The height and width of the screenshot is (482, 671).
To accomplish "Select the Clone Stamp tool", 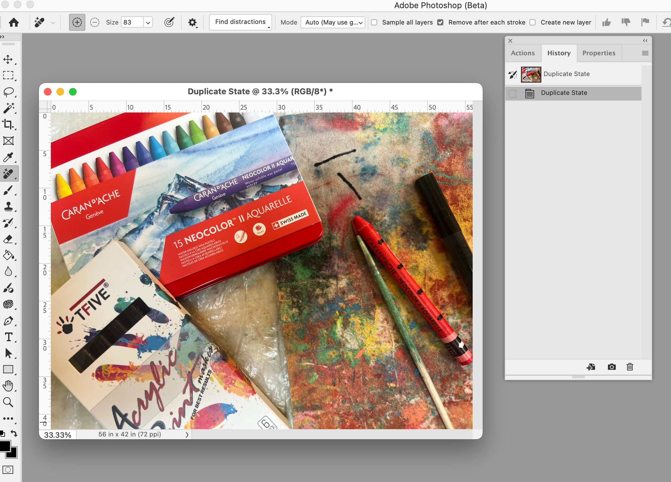I will [8, 206].
